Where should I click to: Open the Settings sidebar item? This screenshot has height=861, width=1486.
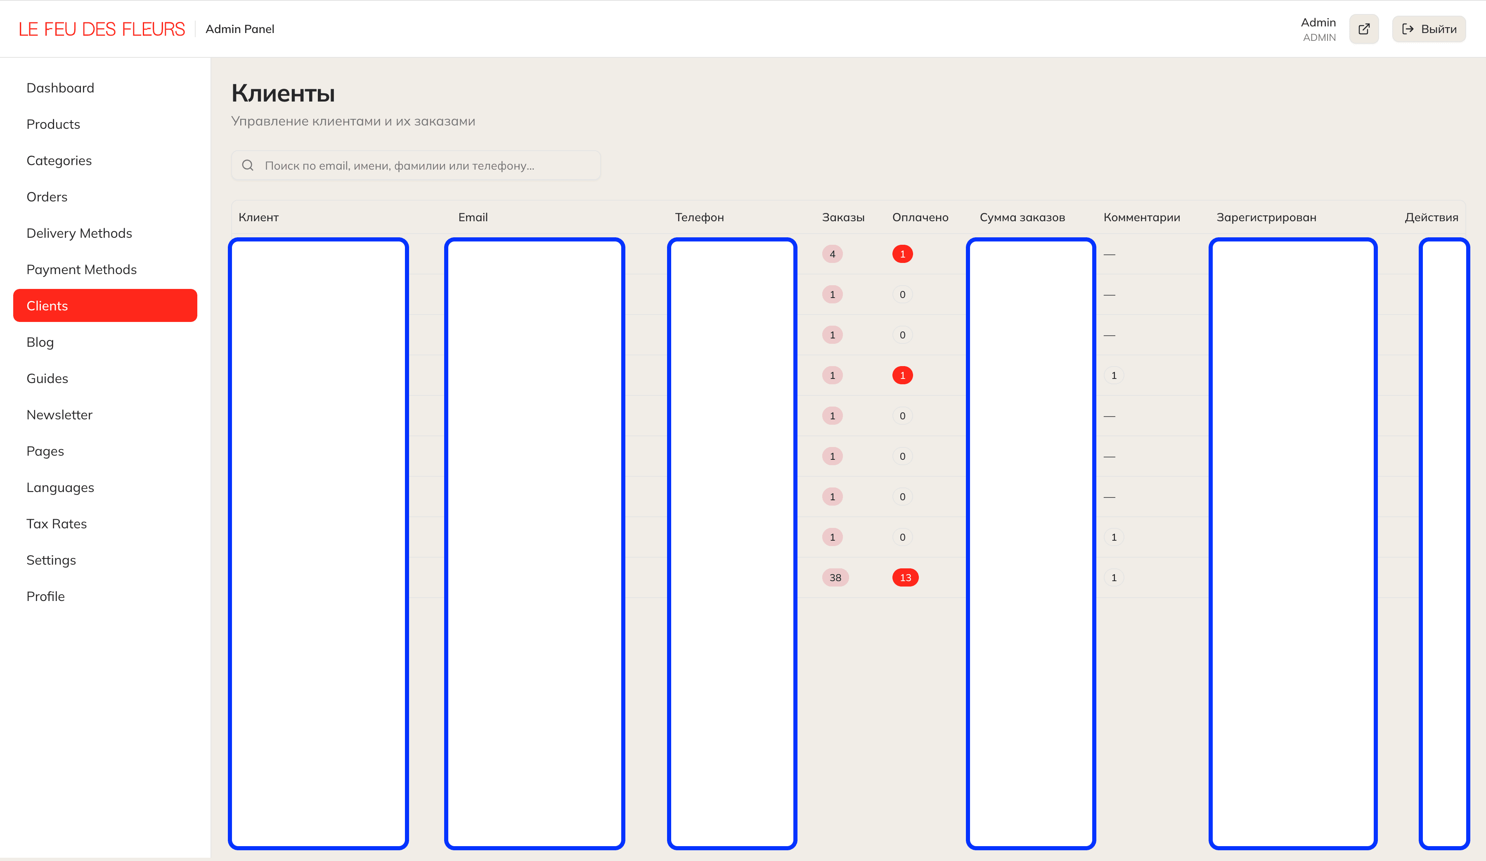[51, 560]
